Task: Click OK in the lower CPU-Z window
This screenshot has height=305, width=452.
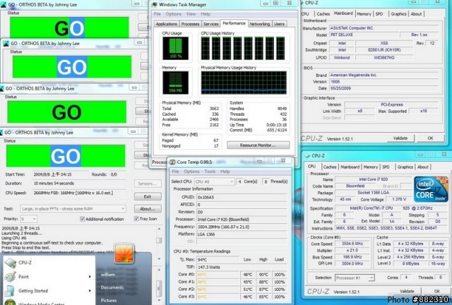Action: 437,291
